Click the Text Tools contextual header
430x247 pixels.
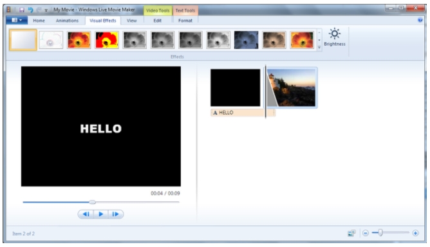[185, 10]
